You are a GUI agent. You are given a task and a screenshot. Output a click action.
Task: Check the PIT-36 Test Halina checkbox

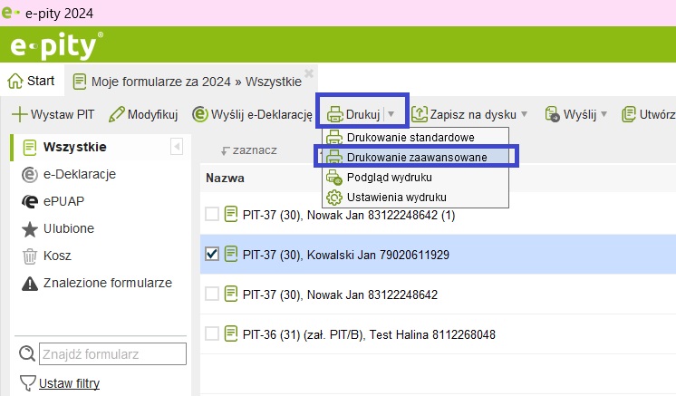(212, 333)
